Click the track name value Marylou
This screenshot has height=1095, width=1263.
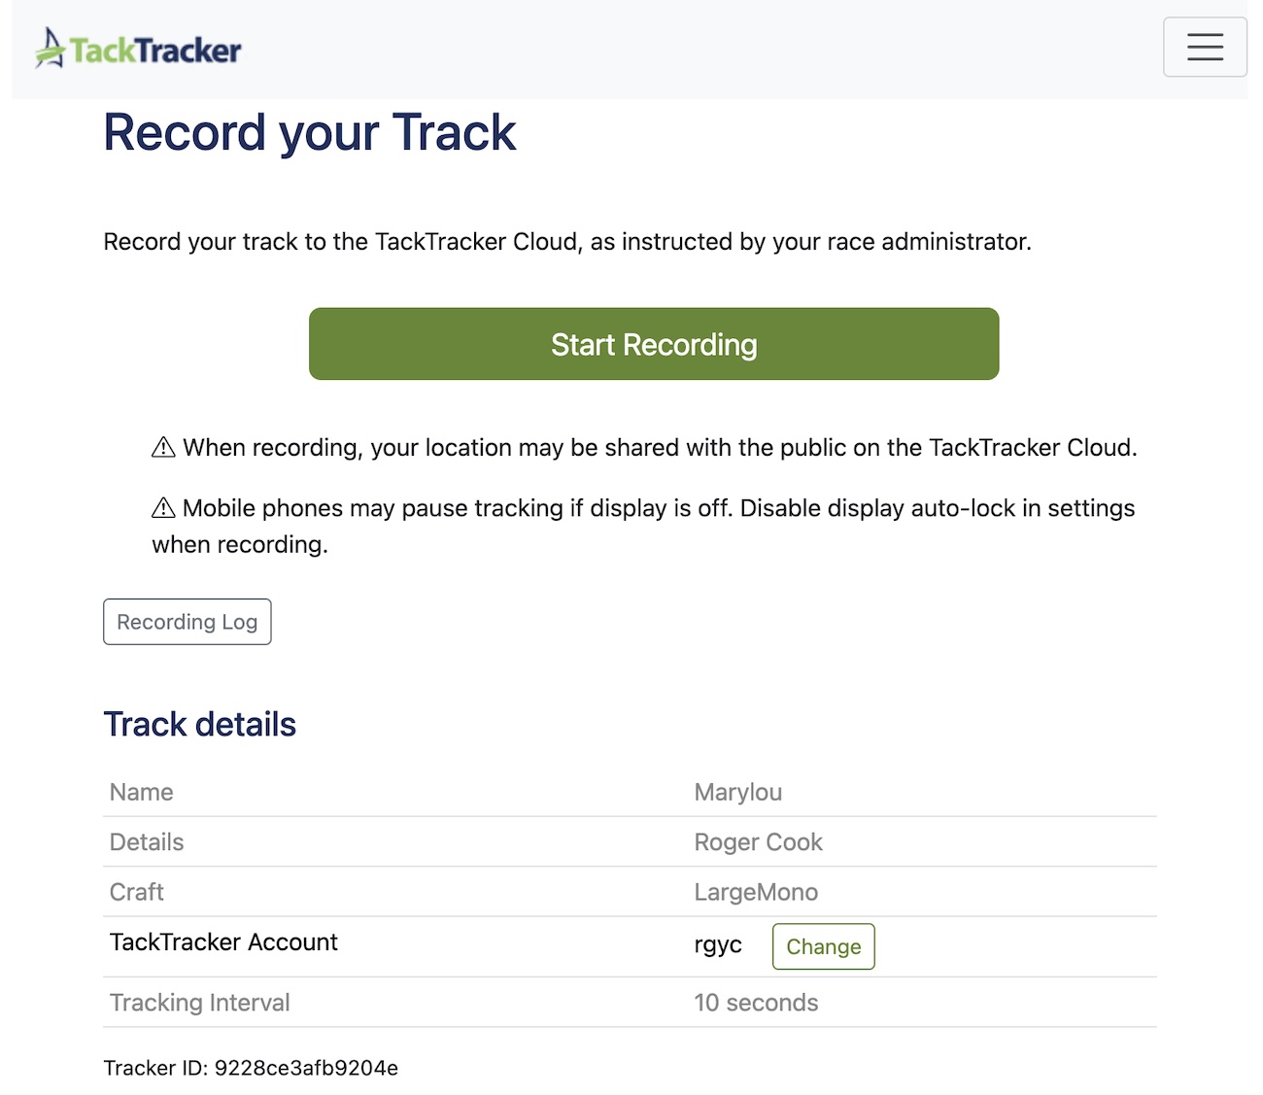(x=737, y=792)
